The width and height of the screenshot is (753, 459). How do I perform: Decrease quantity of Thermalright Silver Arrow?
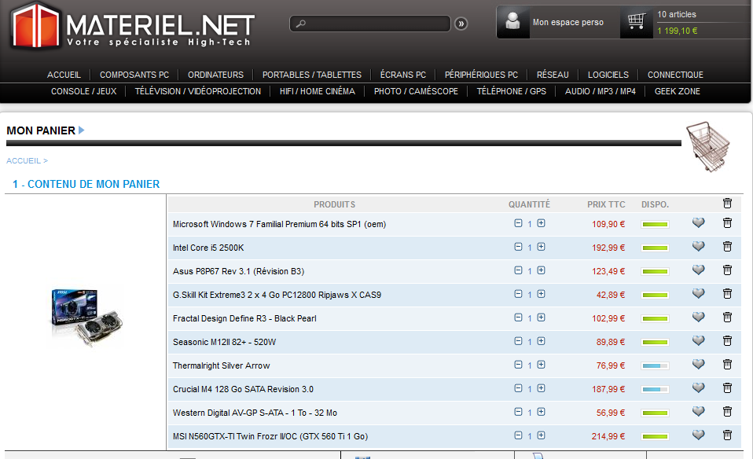tap(518, 365)
